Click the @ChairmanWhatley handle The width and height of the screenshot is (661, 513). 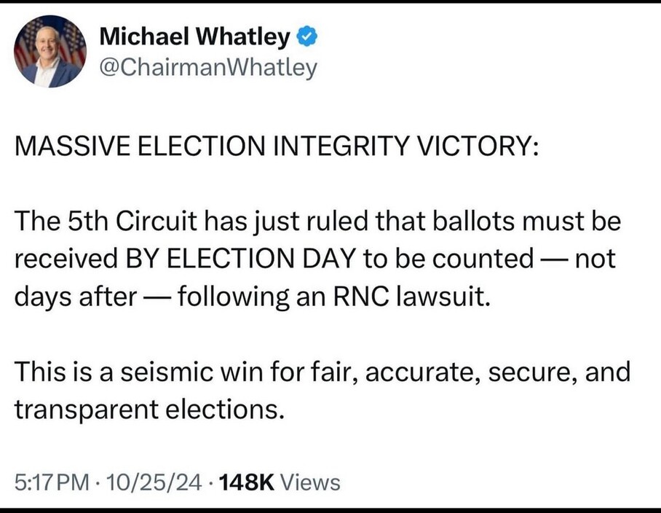pos(207,68)
